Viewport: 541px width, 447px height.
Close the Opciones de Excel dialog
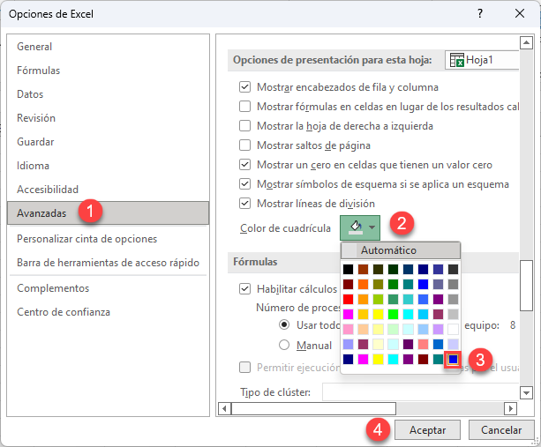click(520, 14)
